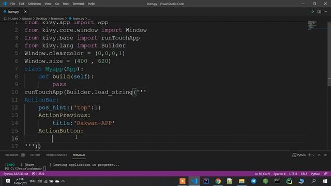Click rakwan in the breadcrumb path
Image resolution: width=331 pixels, height=186 pixels.
pyautogui.click(x=27, y=19)
